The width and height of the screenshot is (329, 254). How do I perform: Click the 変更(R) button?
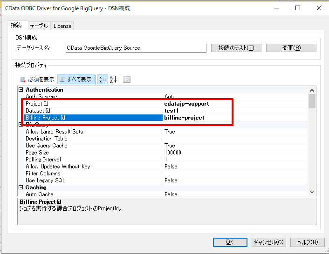click(291, 48)
